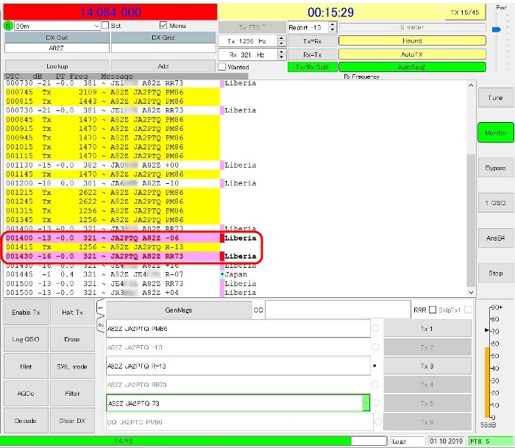Viewport: 515px width, 448px height.
Task: Toggle the Hound mode button
Action: coord(412,40)
